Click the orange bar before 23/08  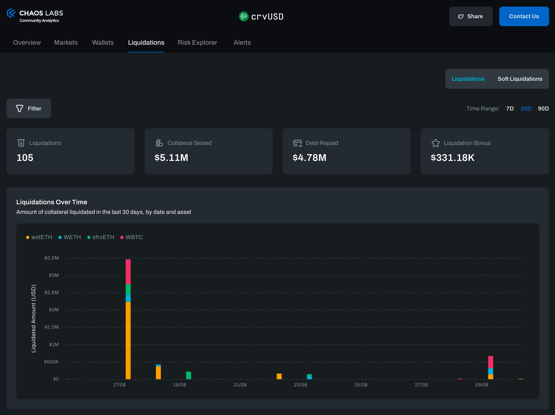point(279,376)
